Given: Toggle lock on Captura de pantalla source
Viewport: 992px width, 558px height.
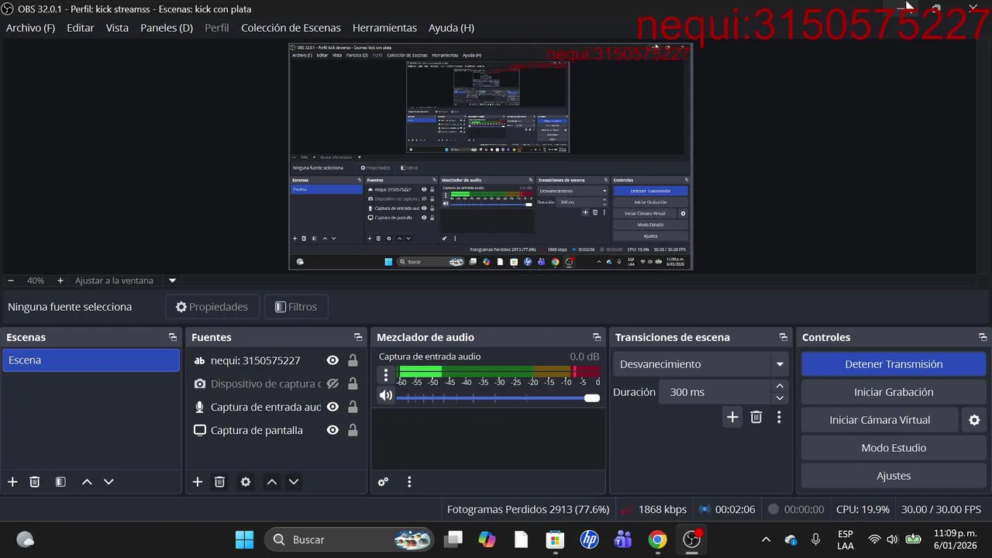Looking at the screenshot, I should 353,430.
